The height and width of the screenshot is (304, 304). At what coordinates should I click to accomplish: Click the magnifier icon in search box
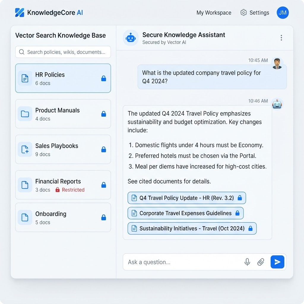pyautogui.click(x=22, y=52)
